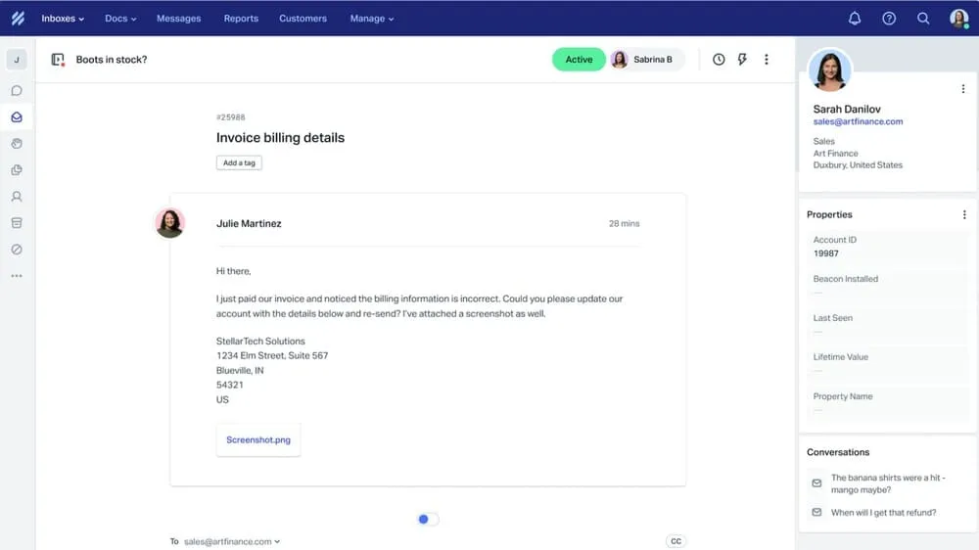This screenshot has height=550, width=979.
Task: Click the Property Name field
Action: click(x=887, y=402)
